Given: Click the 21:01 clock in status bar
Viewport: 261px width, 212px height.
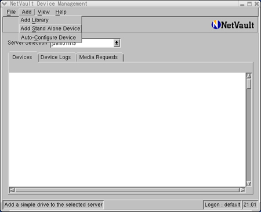Looking at the screenshot, I should click(x=250, y=205).
